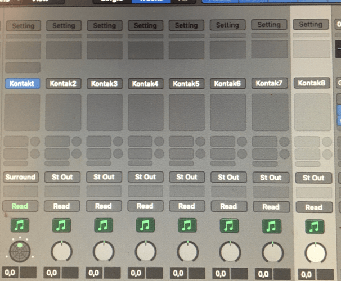Viewport: 341px width, 281px height.
Task: Click the audio effects area on Kontak2
Action: (63, 112)
